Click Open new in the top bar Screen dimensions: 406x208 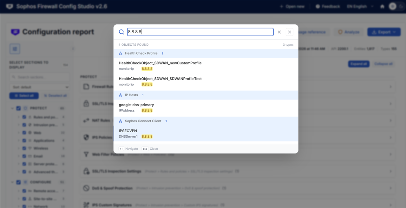tap(292, 6)
